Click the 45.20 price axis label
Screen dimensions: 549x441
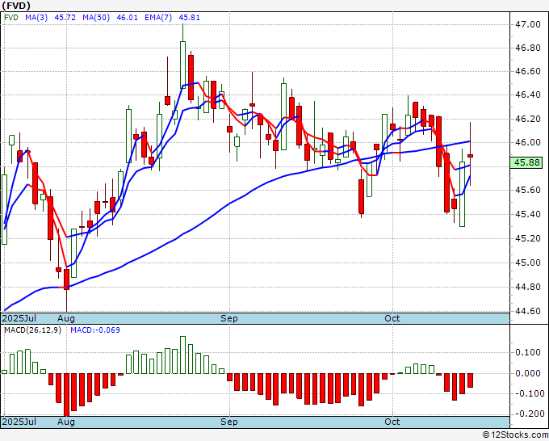528,238
